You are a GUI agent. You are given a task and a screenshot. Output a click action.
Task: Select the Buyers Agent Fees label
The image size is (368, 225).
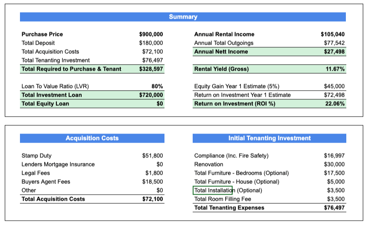pos(46,182)
